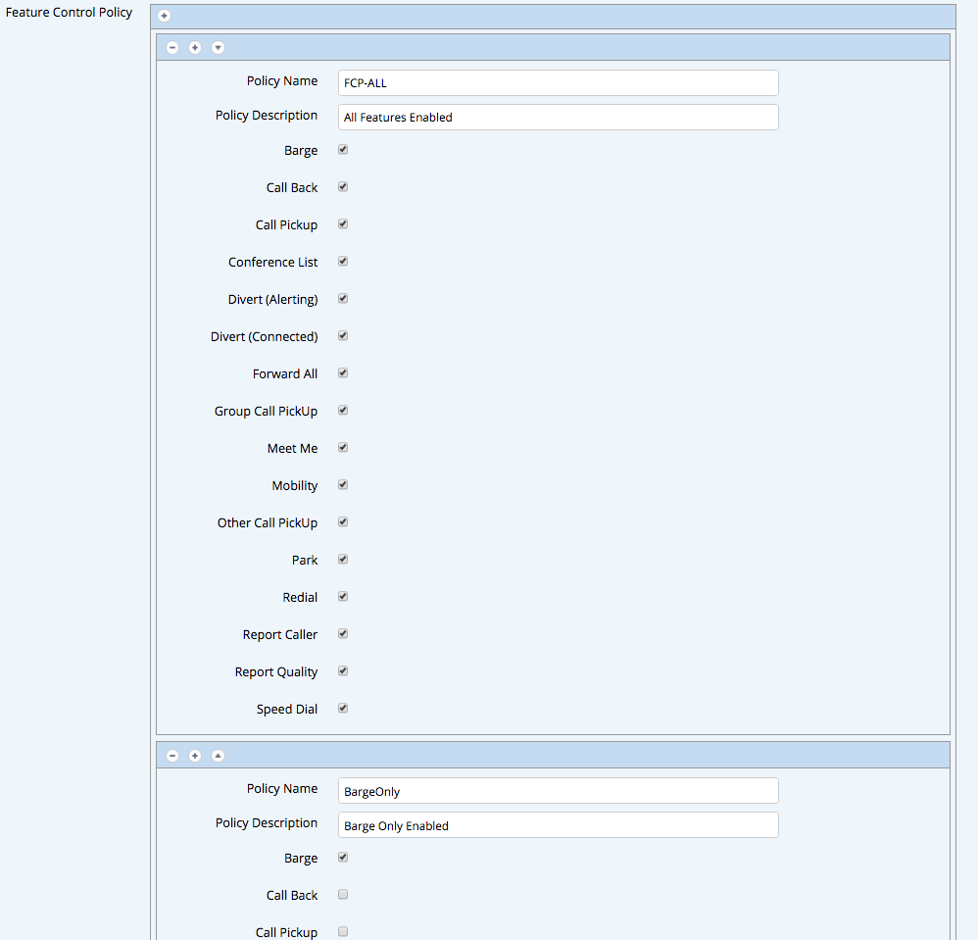Viewport: 978px width, 940px height.
Task: Click the plus icon in the top Feature Control Policy header
Action: 164,16
